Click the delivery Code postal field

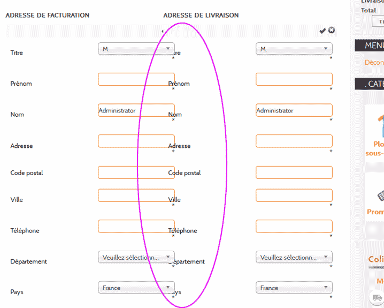(x=294, y=172)
